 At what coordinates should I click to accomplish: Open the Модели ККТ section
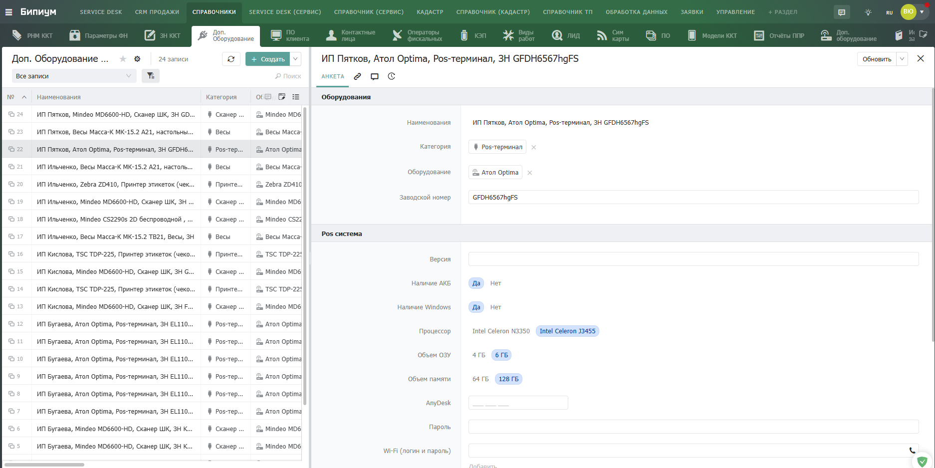[x=712, y=35]
